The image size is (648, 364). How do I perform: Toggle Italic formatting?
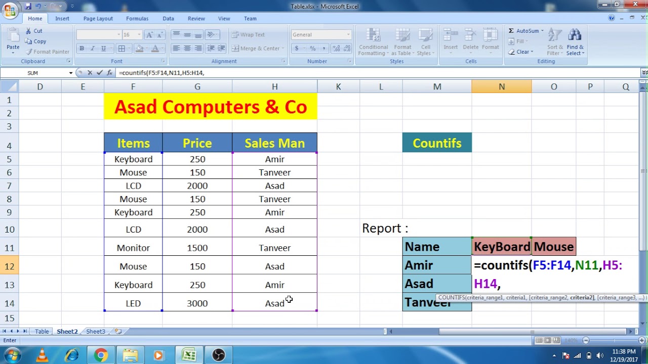click(93, 48)
